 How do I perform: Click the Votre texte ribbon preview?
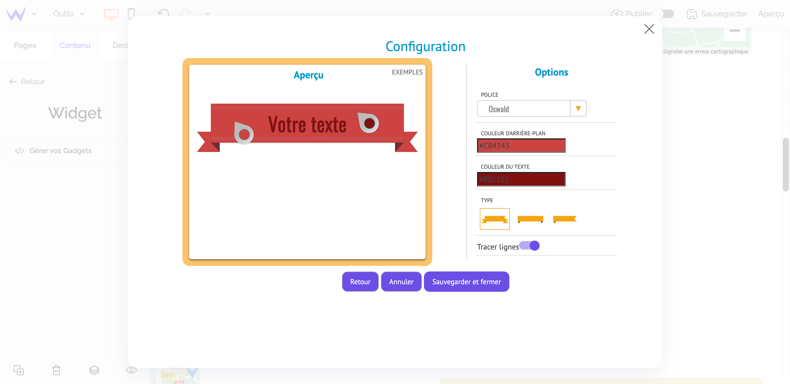pos(307,128)
